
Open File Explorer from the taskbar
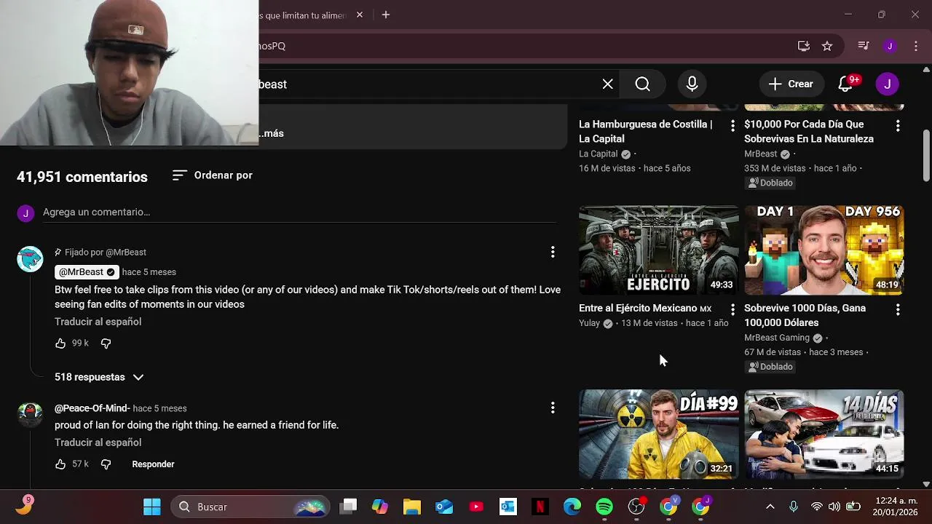[x=412, y=507]
